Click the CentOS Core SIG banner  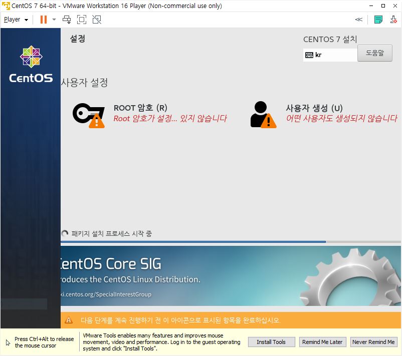tap(231, 276)
